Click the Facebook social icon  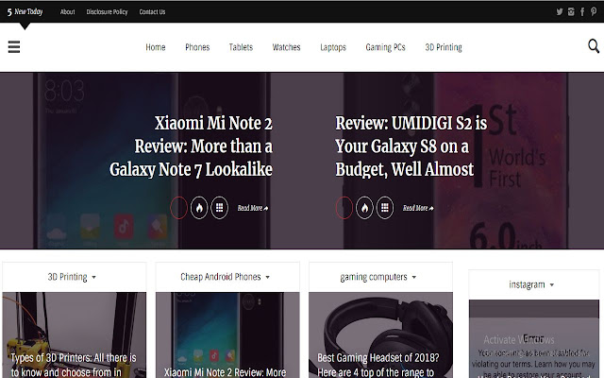coord(582,11)
